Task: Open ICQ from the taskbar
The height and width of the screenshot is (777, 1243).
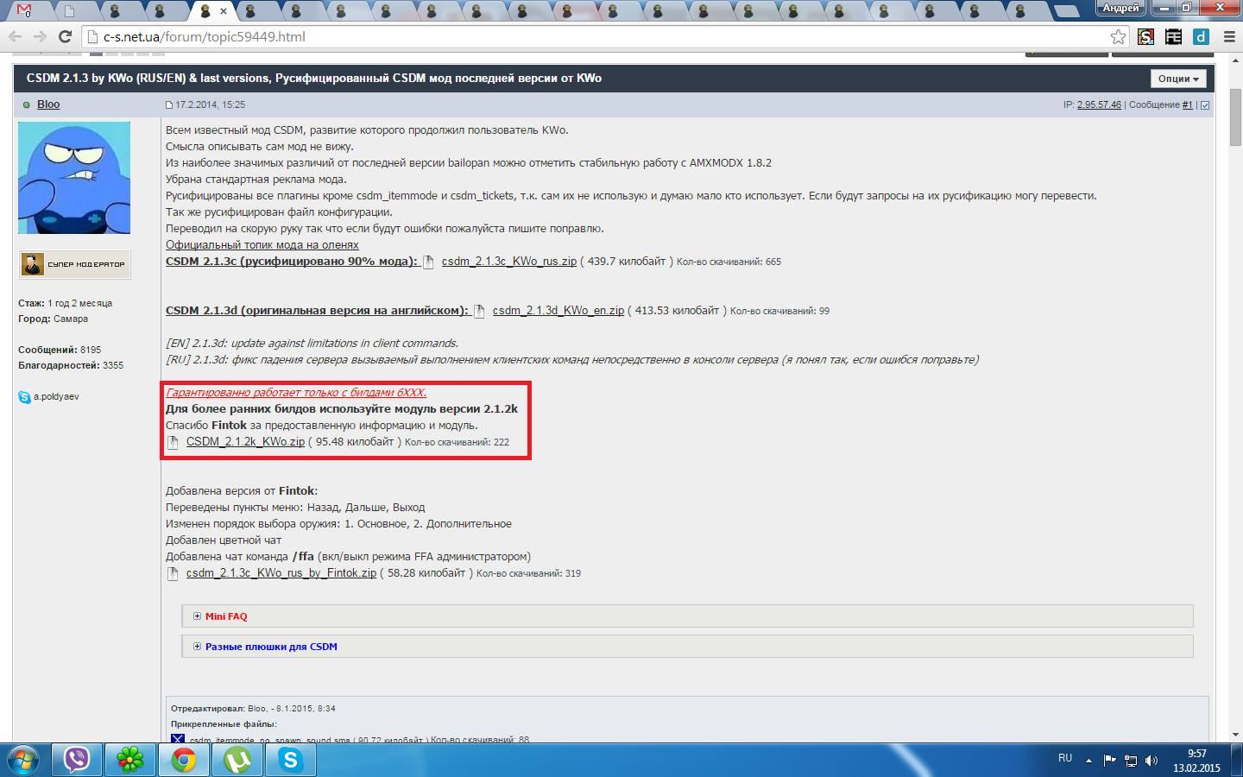Action: pos(130,760)
